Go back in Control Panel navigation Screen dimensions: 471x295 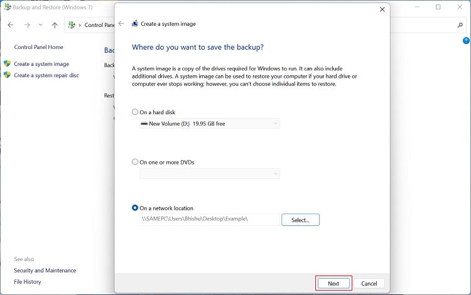coord(11,25)
